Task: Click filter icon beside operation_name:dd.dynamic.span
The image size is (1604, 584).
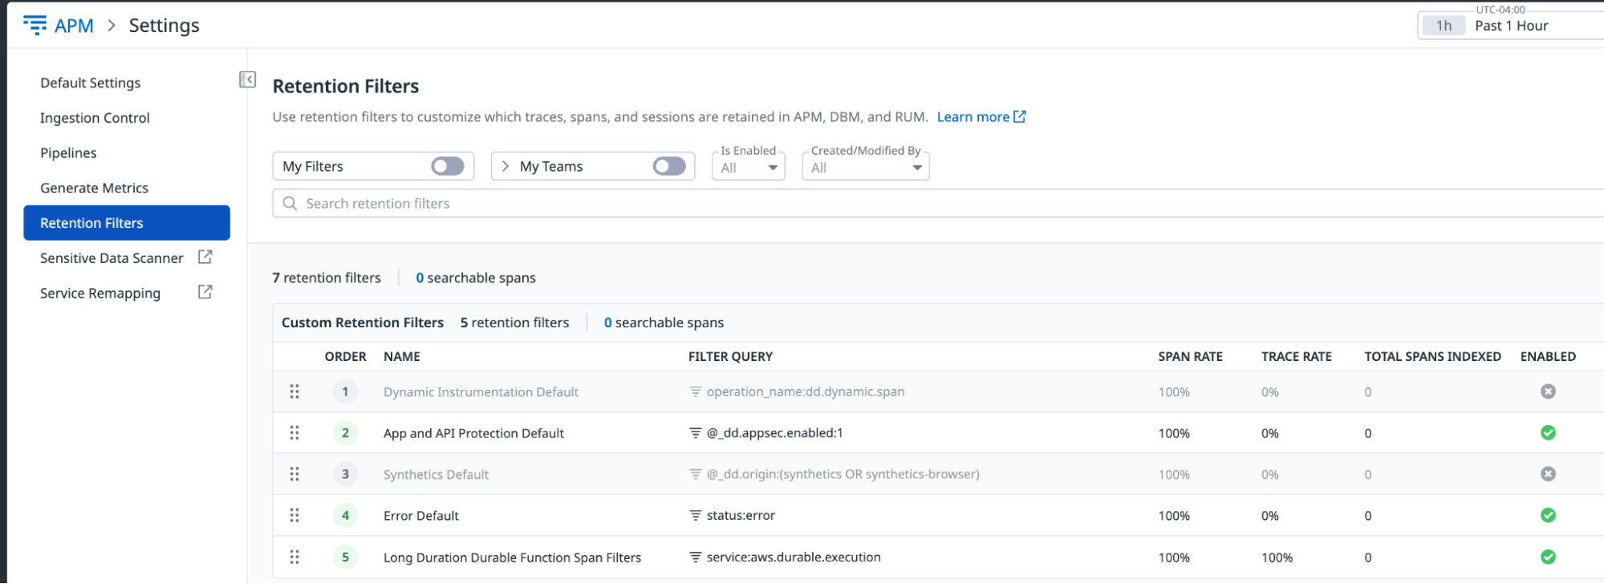Action: tap(696, 391)
